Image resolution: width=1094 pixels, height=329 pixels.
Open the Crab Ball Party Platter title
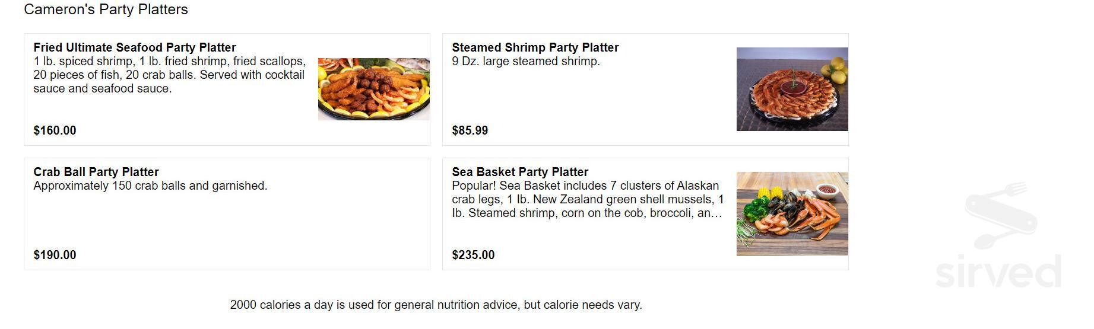pyautogui.click(x=96, y=172)
